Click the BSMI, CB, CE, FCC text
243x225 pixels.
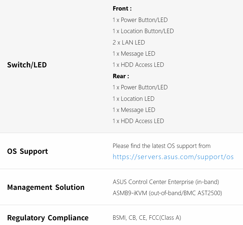point(147,218)
